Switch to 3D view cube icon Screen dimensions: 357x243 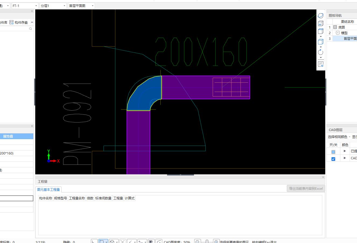point(320,23)
